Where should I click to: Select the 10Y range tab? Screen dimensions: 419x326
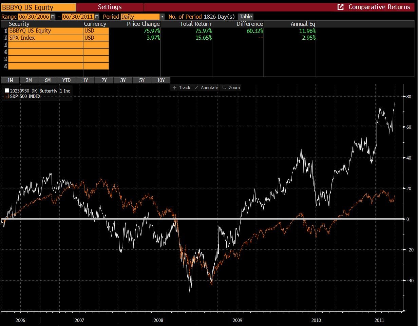pyautogui.click(x=160, y=80)
